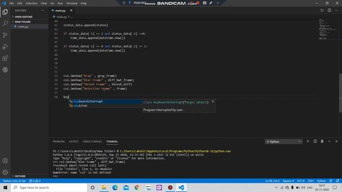
Task: Change indentation via Spaces: 4
Action: (x=288, y=181)
